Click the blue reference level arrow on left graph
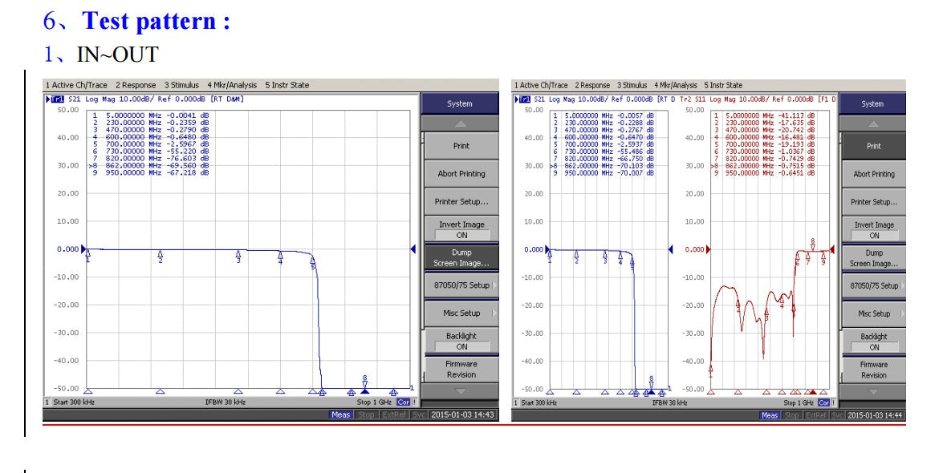Image resolution: width=943 pixels, height=473 pixels. coord(413,249)
